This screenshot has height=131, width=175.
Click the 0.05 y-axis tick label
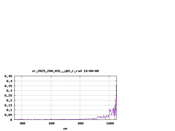pyautogui.click(x=8, y=115)
